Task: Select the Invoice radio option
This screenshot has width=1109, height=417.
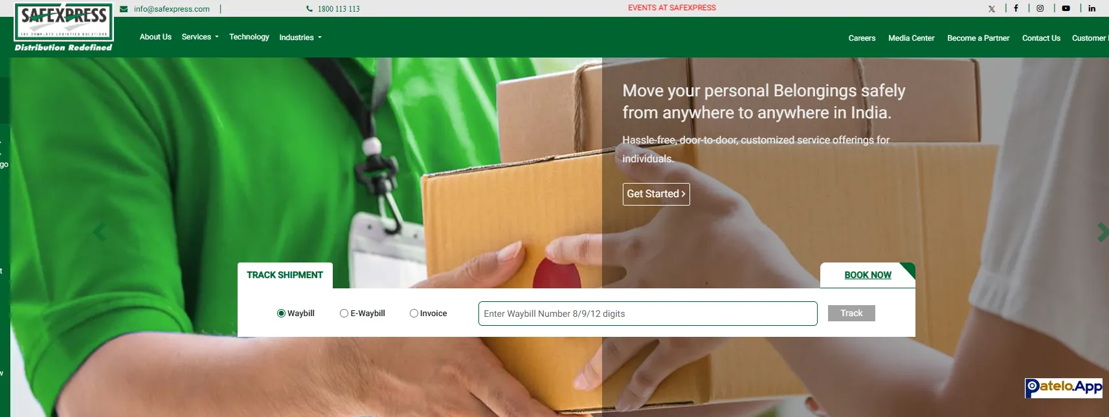Action: point(414,314)
